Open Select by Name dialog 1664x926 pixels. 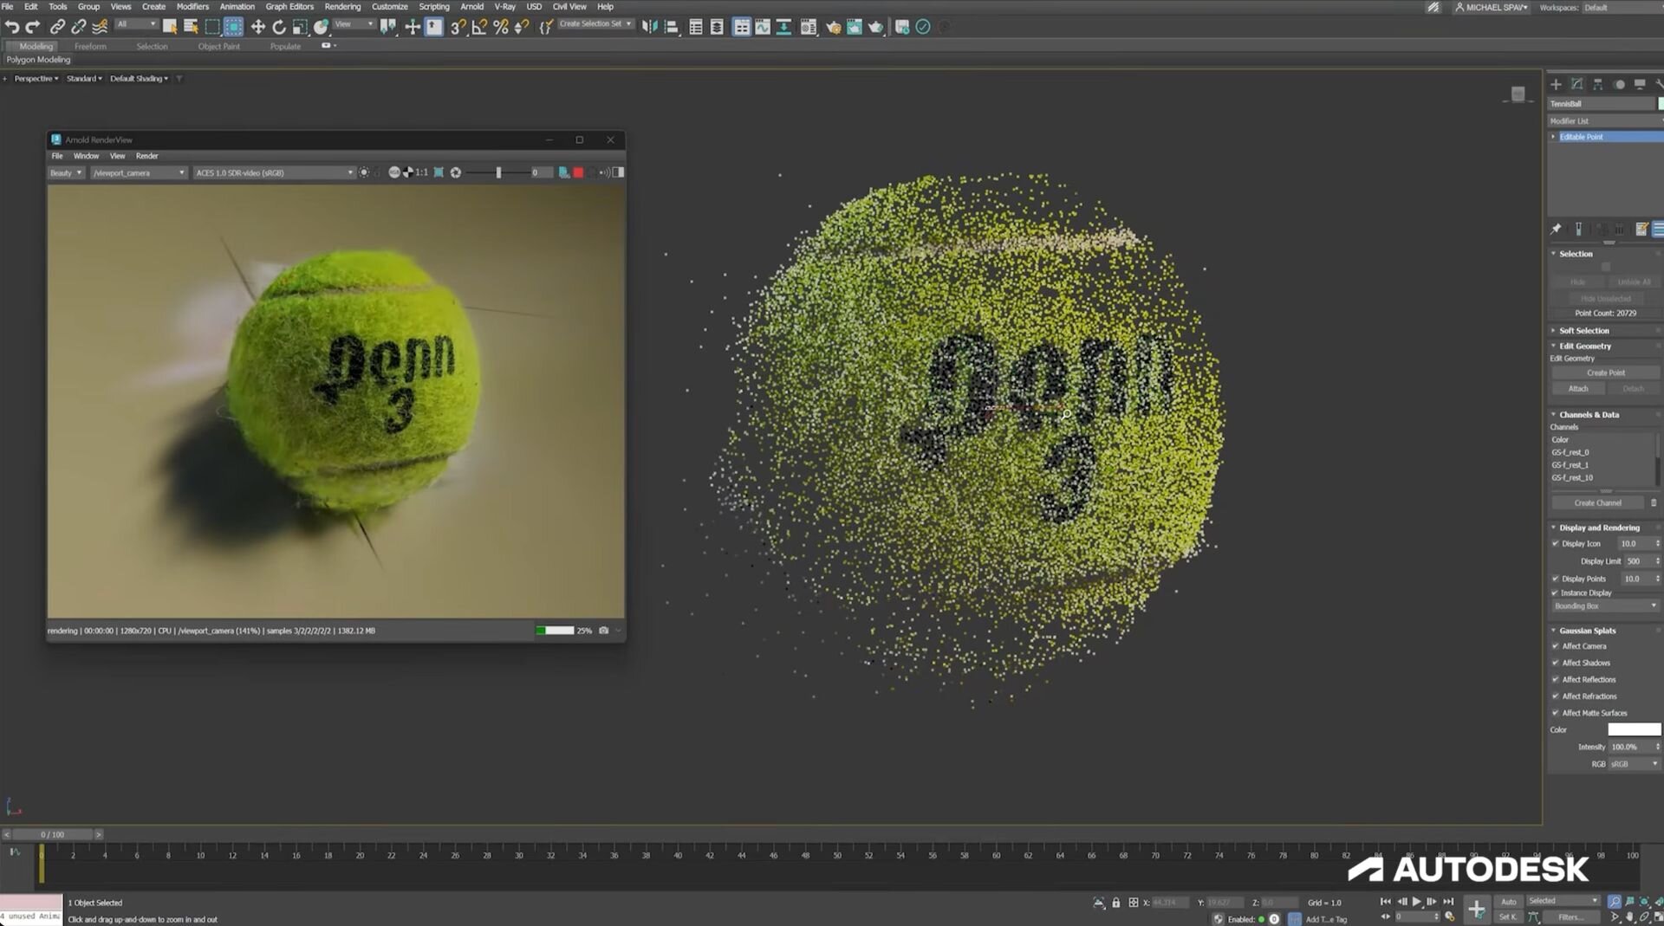191,27
